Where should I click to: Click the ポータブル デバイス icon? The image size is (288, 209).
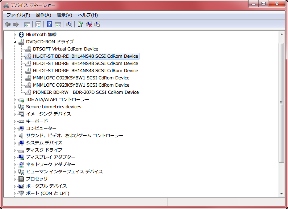[x=21, y=186]
